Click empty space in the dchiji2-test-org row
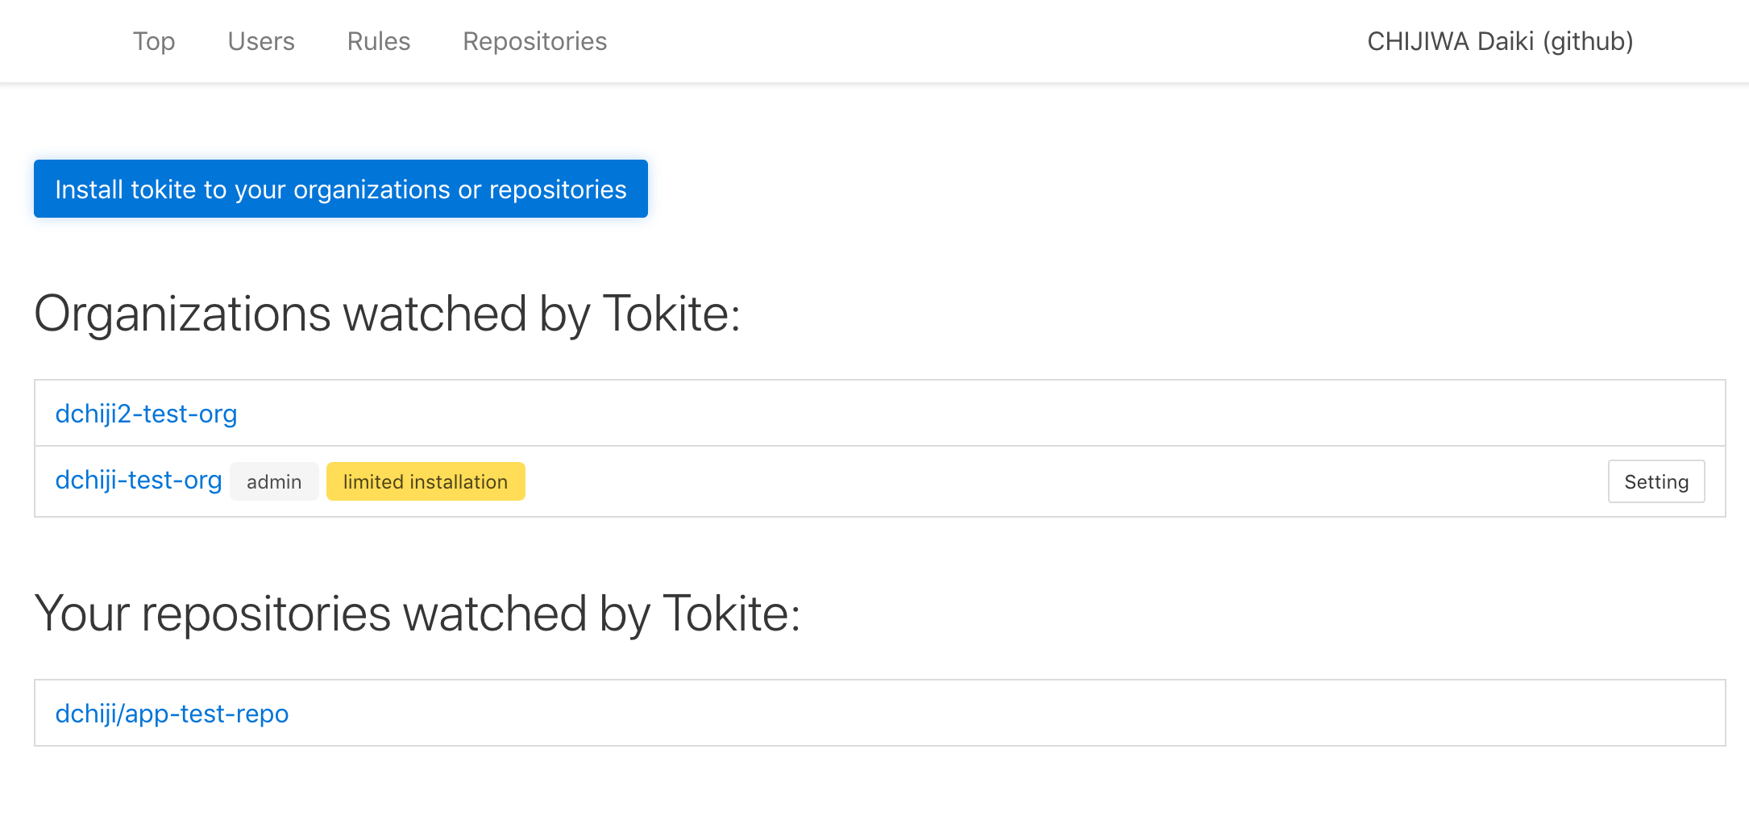 (967, 413)
